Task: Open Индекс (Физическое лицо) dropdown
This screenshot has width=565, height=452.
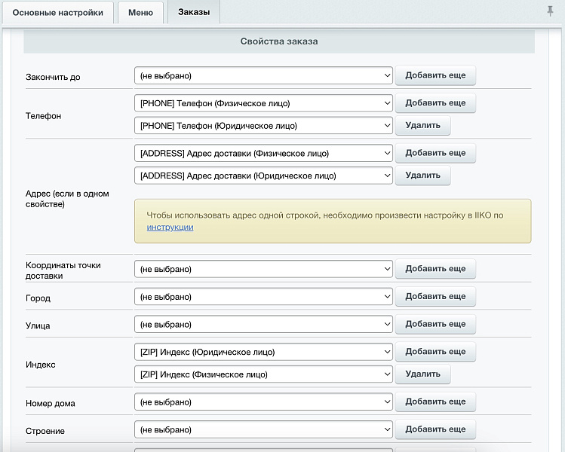Action: [263, 374]
